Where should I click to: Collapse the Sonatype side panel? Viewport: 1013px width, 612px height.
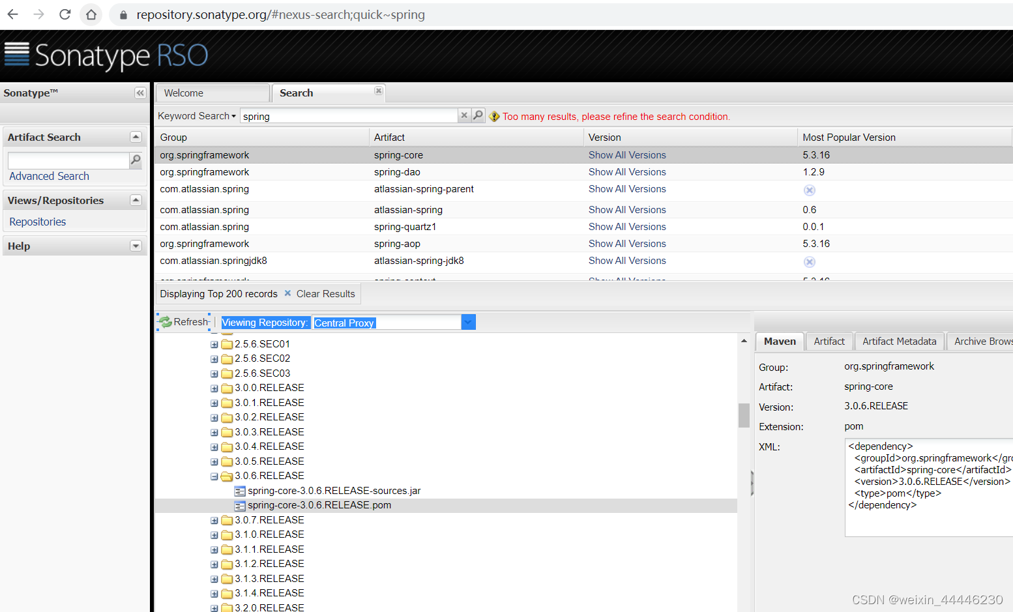(140, 93)
